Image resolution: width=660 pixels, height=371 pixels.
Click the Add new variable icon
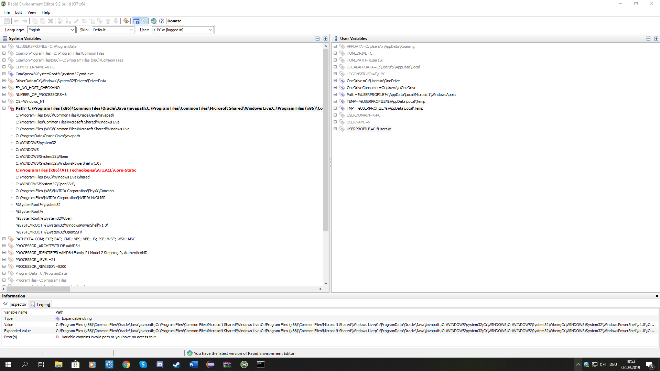60,21
